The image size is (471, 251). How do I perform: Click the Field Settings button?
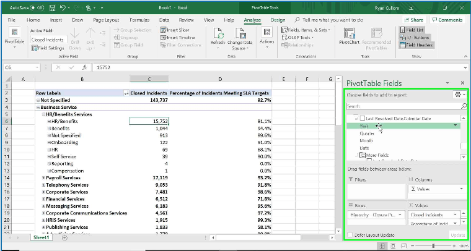pyautogui.click(x=48, y=48)
